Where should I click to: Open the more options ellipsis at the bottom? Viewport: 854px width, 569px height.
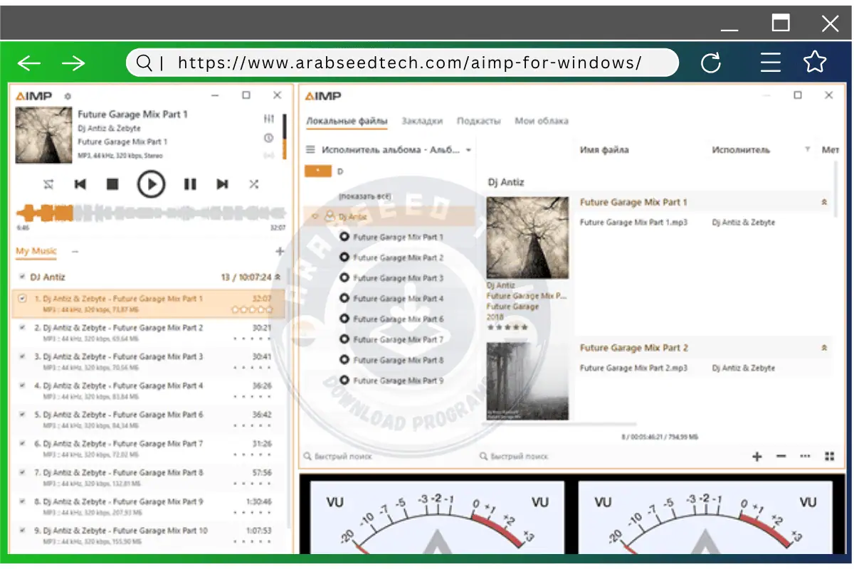[806, 456]
